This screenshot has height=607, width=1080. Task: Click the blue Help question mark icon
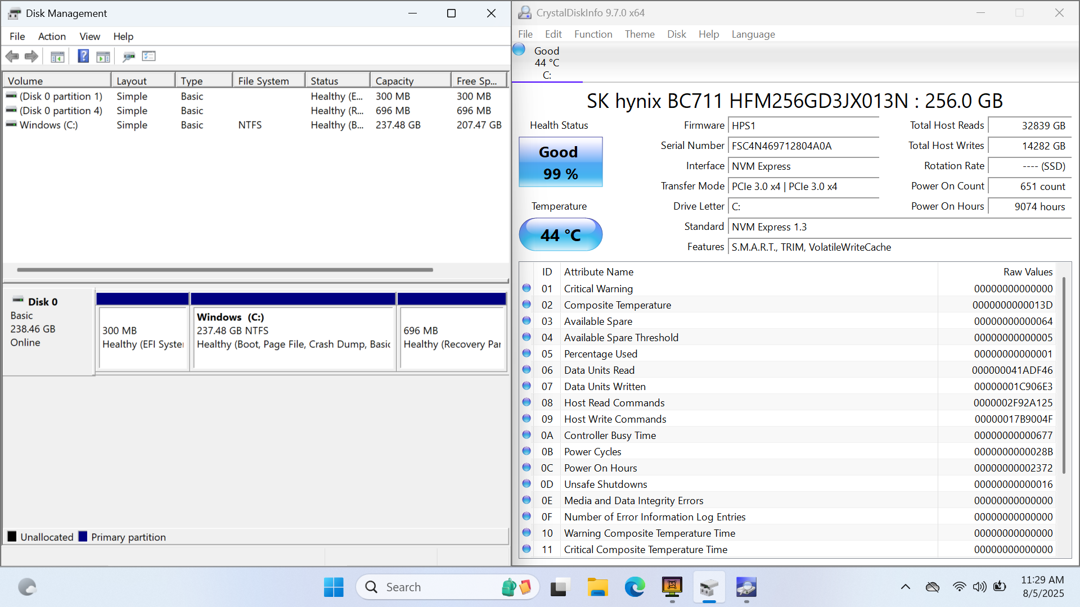[x=83, y=56]
